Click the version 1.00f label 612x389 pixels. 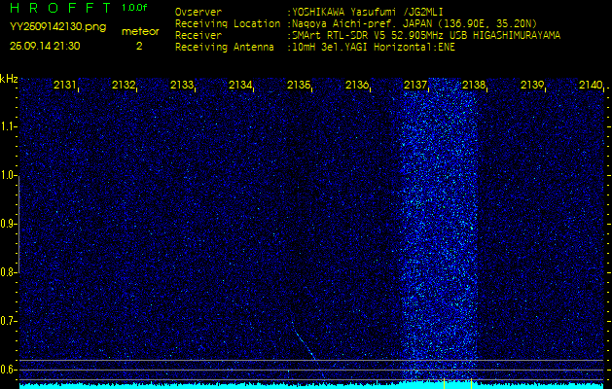[135, 8]
